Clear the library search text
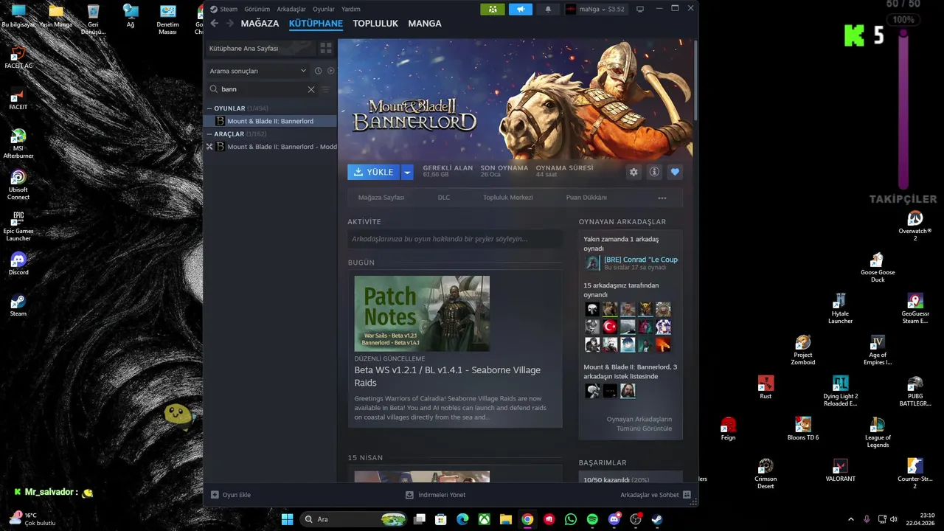 coord(310,89)
